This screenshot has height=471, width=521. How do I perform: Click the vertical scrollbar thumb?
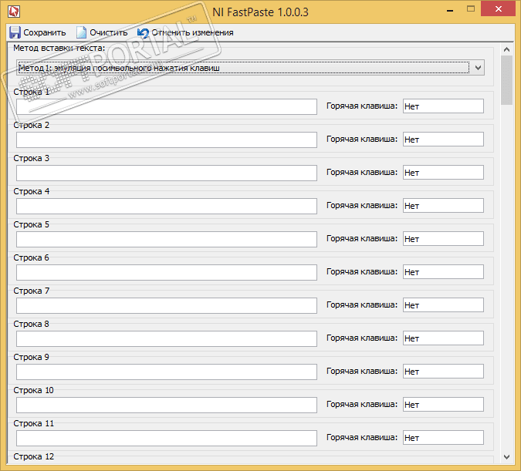[506, 80]
